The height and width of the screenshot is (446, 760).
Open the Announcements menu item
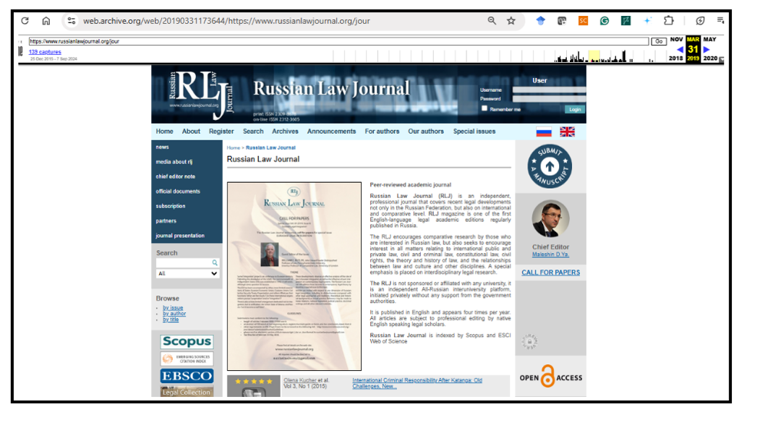tap(331, 132)
